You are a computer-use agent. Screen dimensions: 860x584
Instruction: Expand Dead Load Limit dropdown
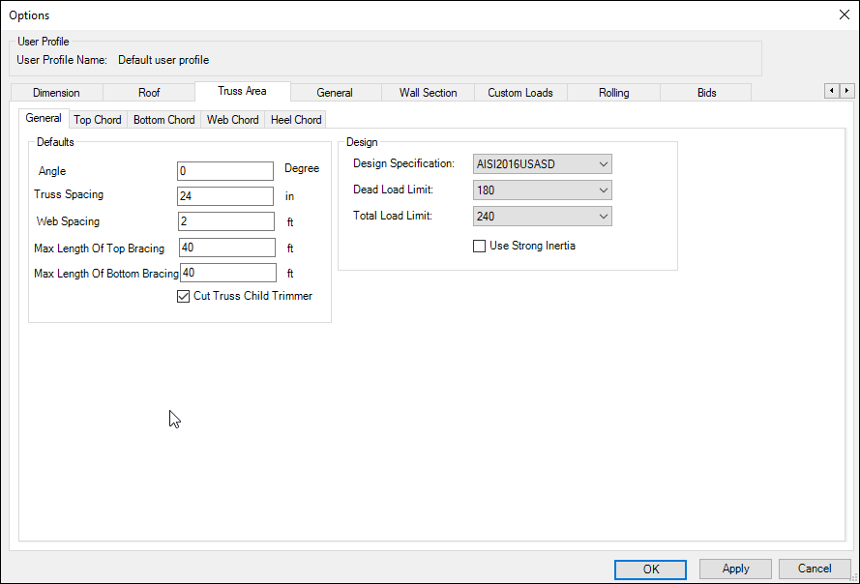coord(542,190)
